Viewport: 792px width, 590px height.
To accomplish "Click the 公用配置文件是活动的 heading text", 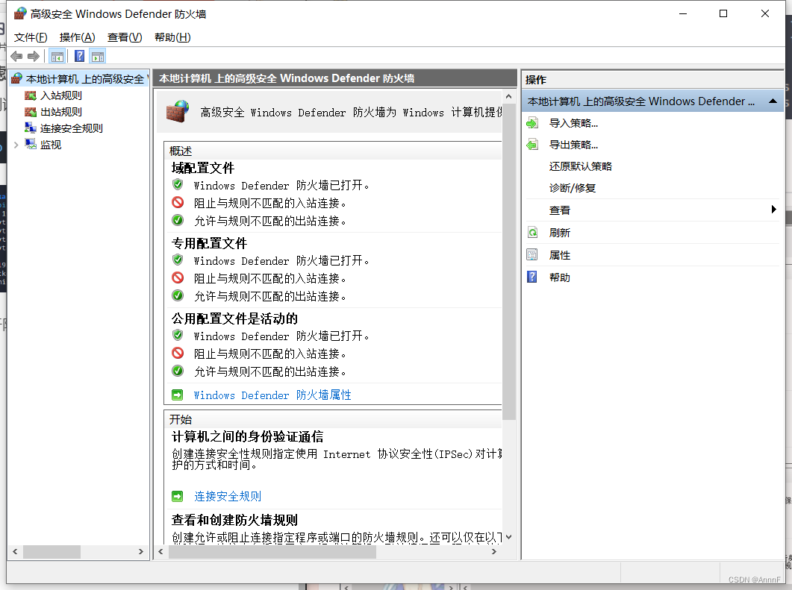I will coord(235,318).
